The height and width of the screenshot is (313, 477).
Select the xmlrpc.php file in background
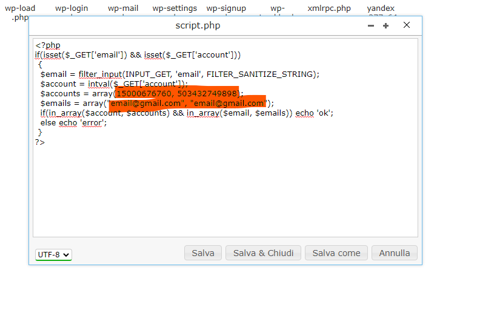point(329,8)
